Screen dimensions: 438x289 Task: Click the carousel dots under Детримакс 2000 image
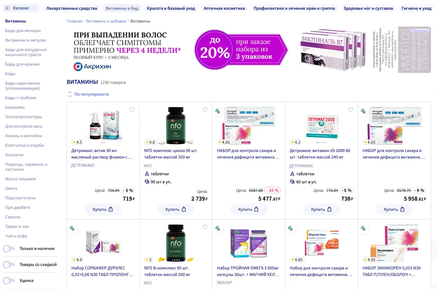coord(321,142)
